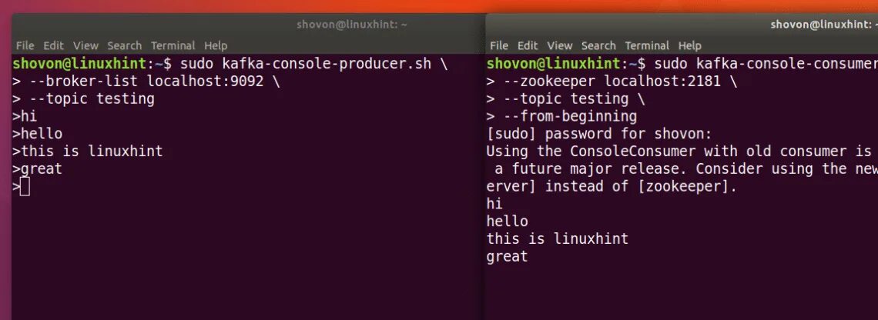Click the 'great' line in producer terminal
Viewport: 878px width, 320px height.
[41, 168]
